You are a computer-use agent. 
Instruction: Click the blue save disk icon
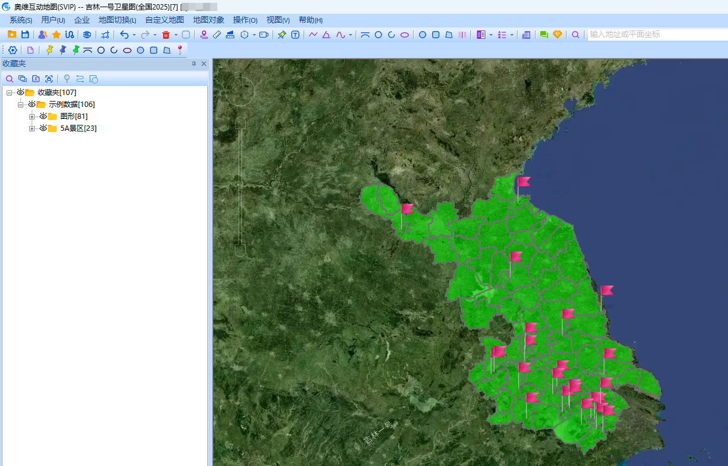[x=25, y=35]
